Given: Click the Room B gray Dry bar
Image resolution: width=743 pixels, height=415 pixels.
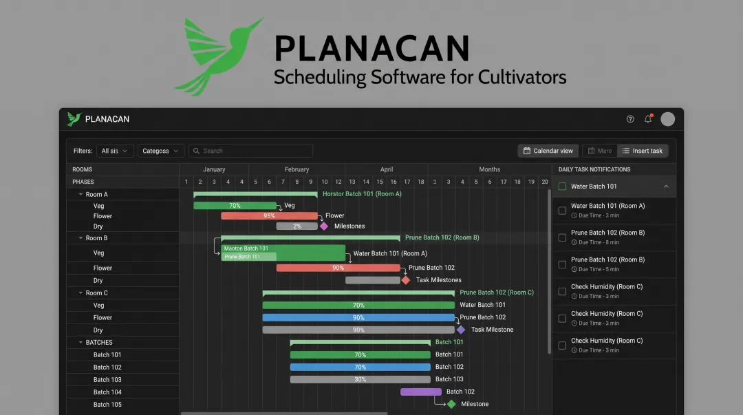Looking at the screenshot, I should (x=373, y=280).
